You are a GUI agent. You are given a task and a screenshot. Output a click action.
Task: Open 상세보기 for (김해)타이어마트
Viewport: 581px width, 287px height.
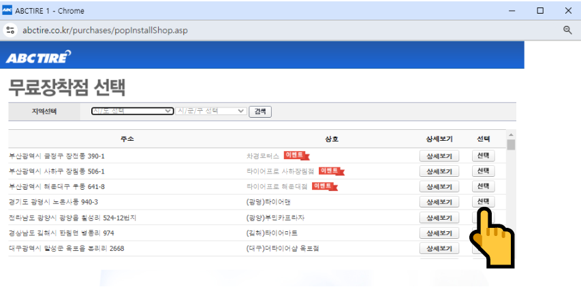(x=439, y=233)
